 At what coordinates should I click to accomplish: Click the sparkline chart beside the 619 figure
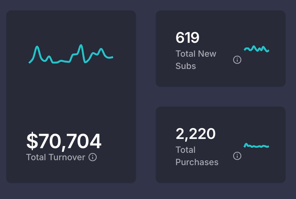click(x=257, y=48)
